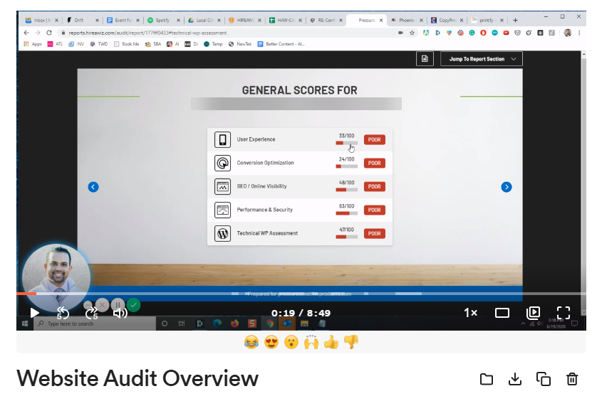Rewind the video 5 seconds
597x401 pixels.
(63, 313)
